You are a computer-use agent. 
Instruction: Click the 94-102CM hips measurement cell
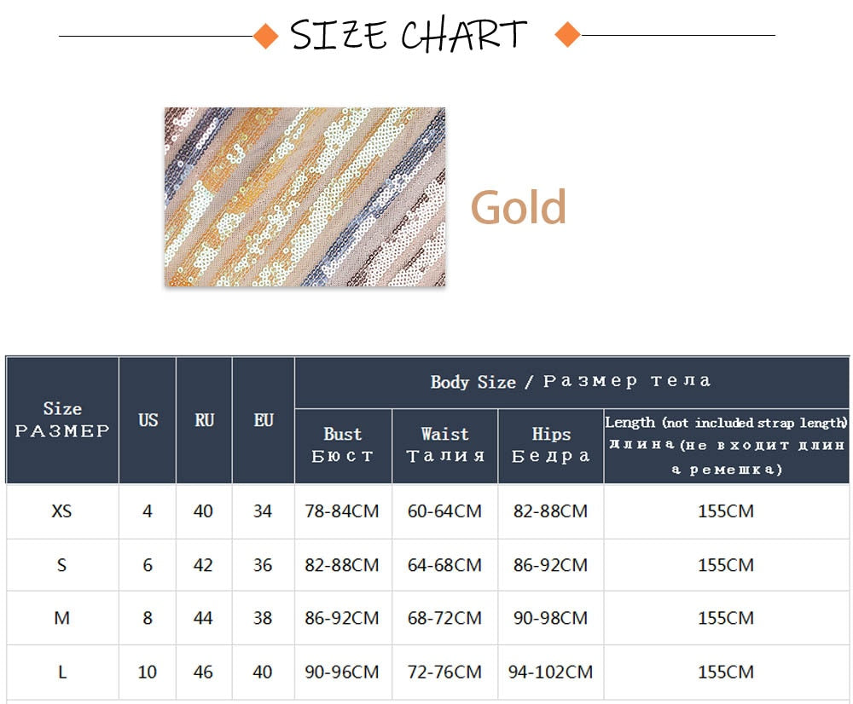(550, 672)
